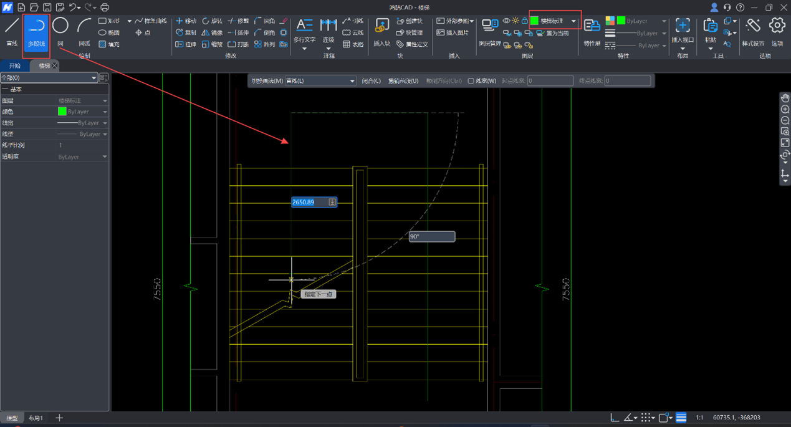Screen dimensions: 791x427
Task: Click the green color swatch in properties panel
Action: coord(62,112)
